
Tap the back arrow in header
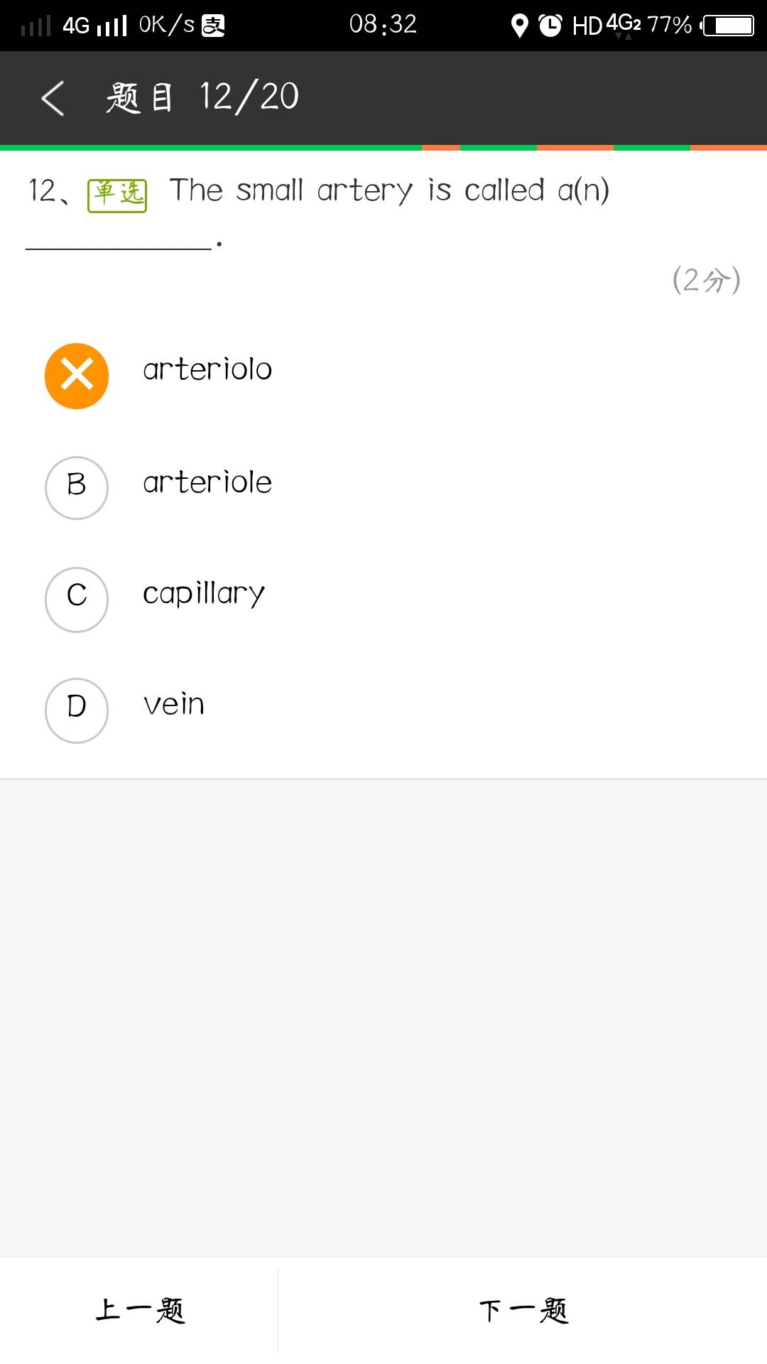point(53,98)
